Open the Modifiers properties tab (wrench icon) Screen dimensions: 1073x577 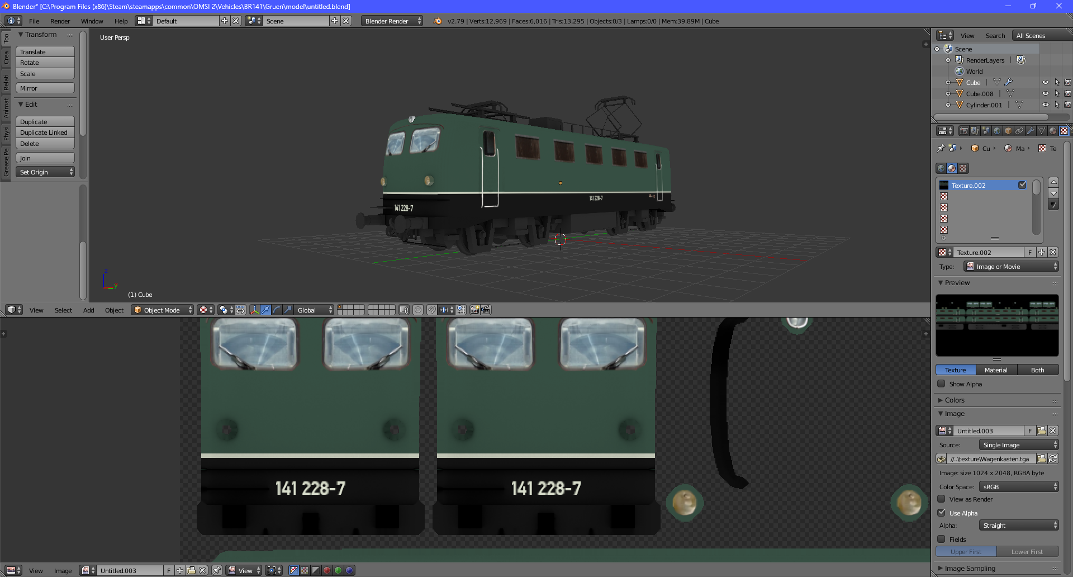1031,131
